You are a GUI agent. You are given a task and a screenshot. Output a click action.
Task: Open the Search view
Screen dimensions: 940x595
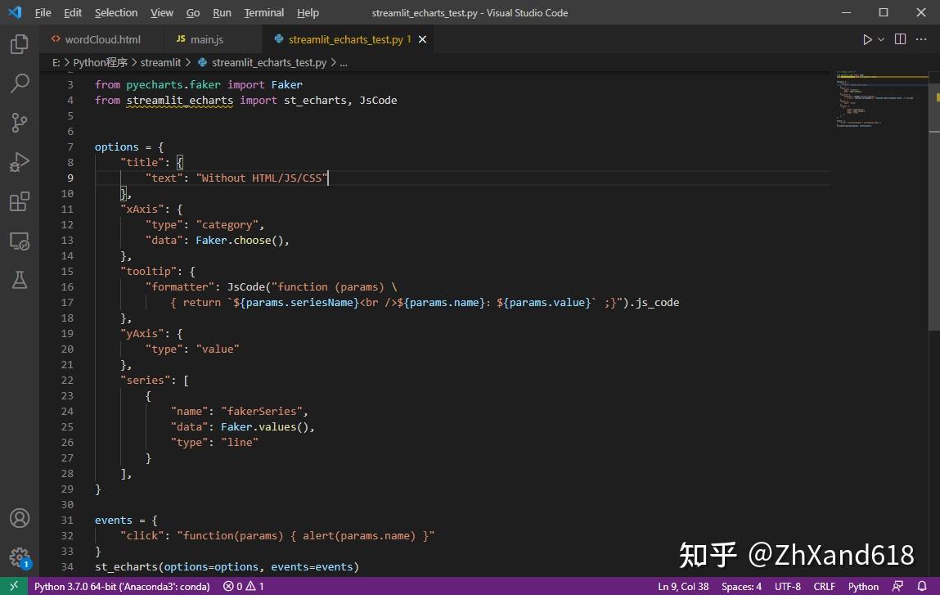(19, 83)
